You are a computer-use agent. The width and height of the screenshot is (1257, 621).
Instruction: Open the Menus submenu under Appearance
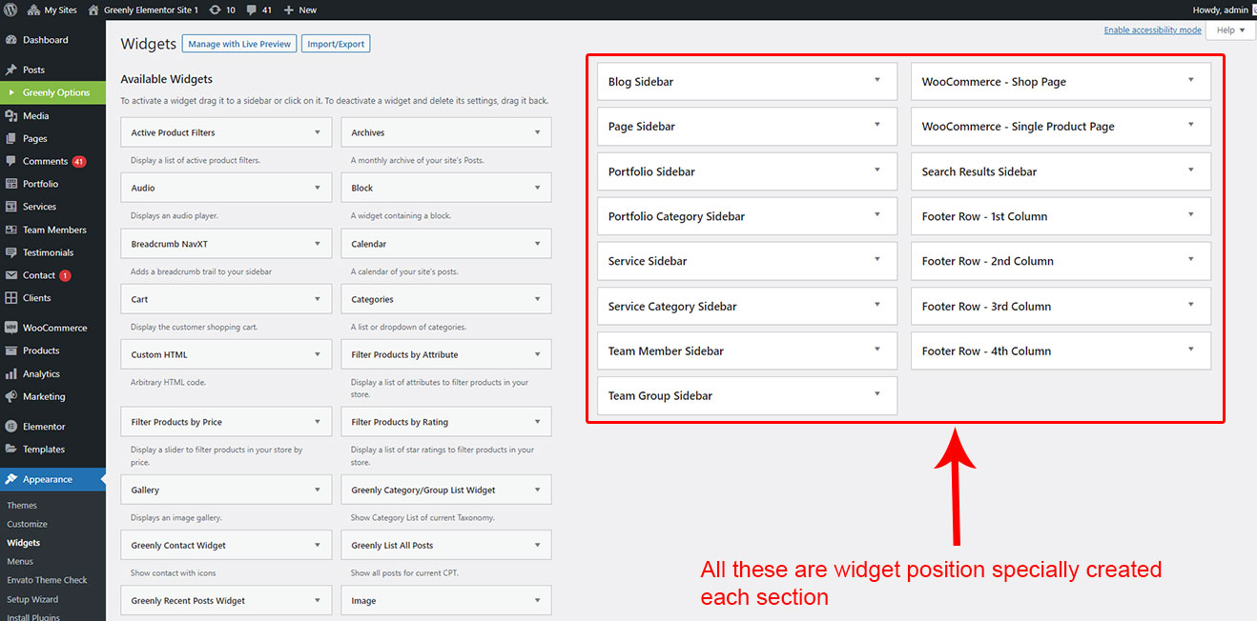(x=20, y=562)
